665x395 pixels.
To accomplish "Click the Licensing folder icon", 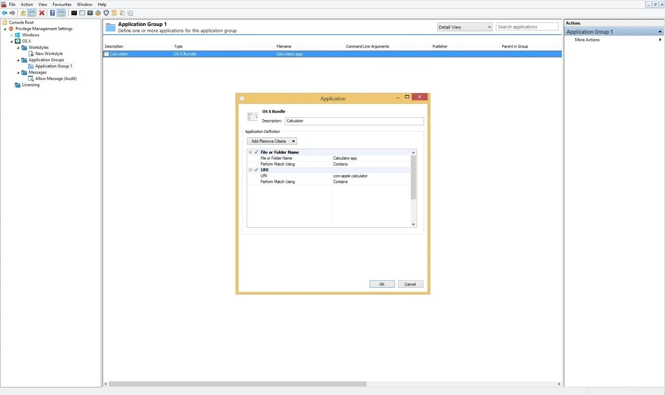I will pyautogui.click(x=18, y=85).
